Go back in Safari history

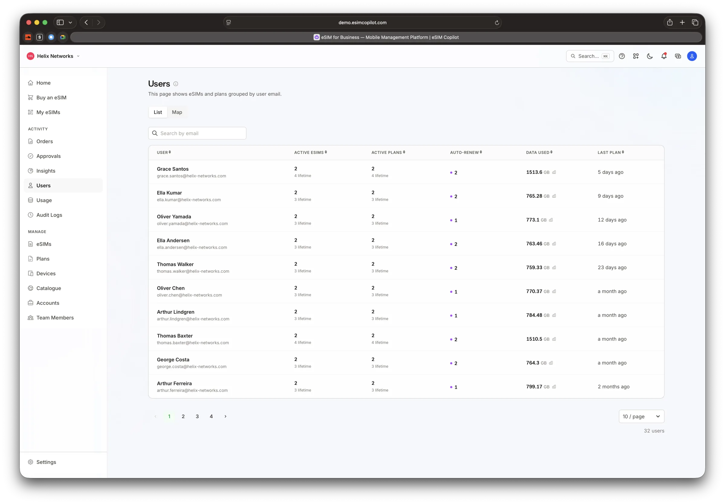86,22
